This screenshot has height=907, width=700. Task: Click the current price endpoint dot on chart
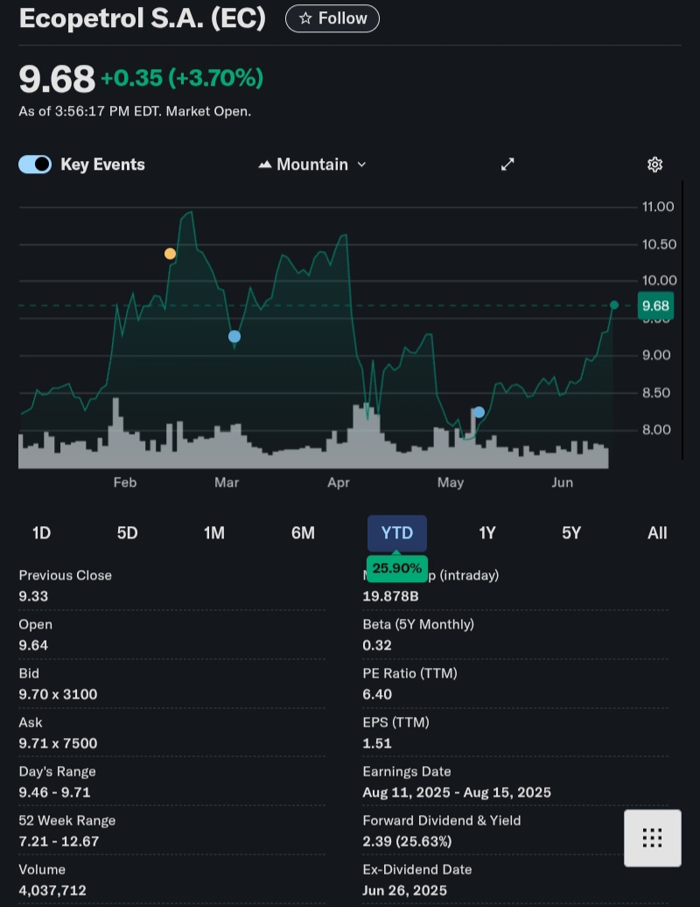point(614,305)
